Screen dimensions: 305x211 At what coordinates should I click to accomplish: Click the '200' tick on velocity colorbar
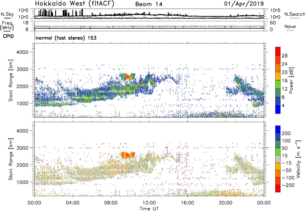click(286, 133)
